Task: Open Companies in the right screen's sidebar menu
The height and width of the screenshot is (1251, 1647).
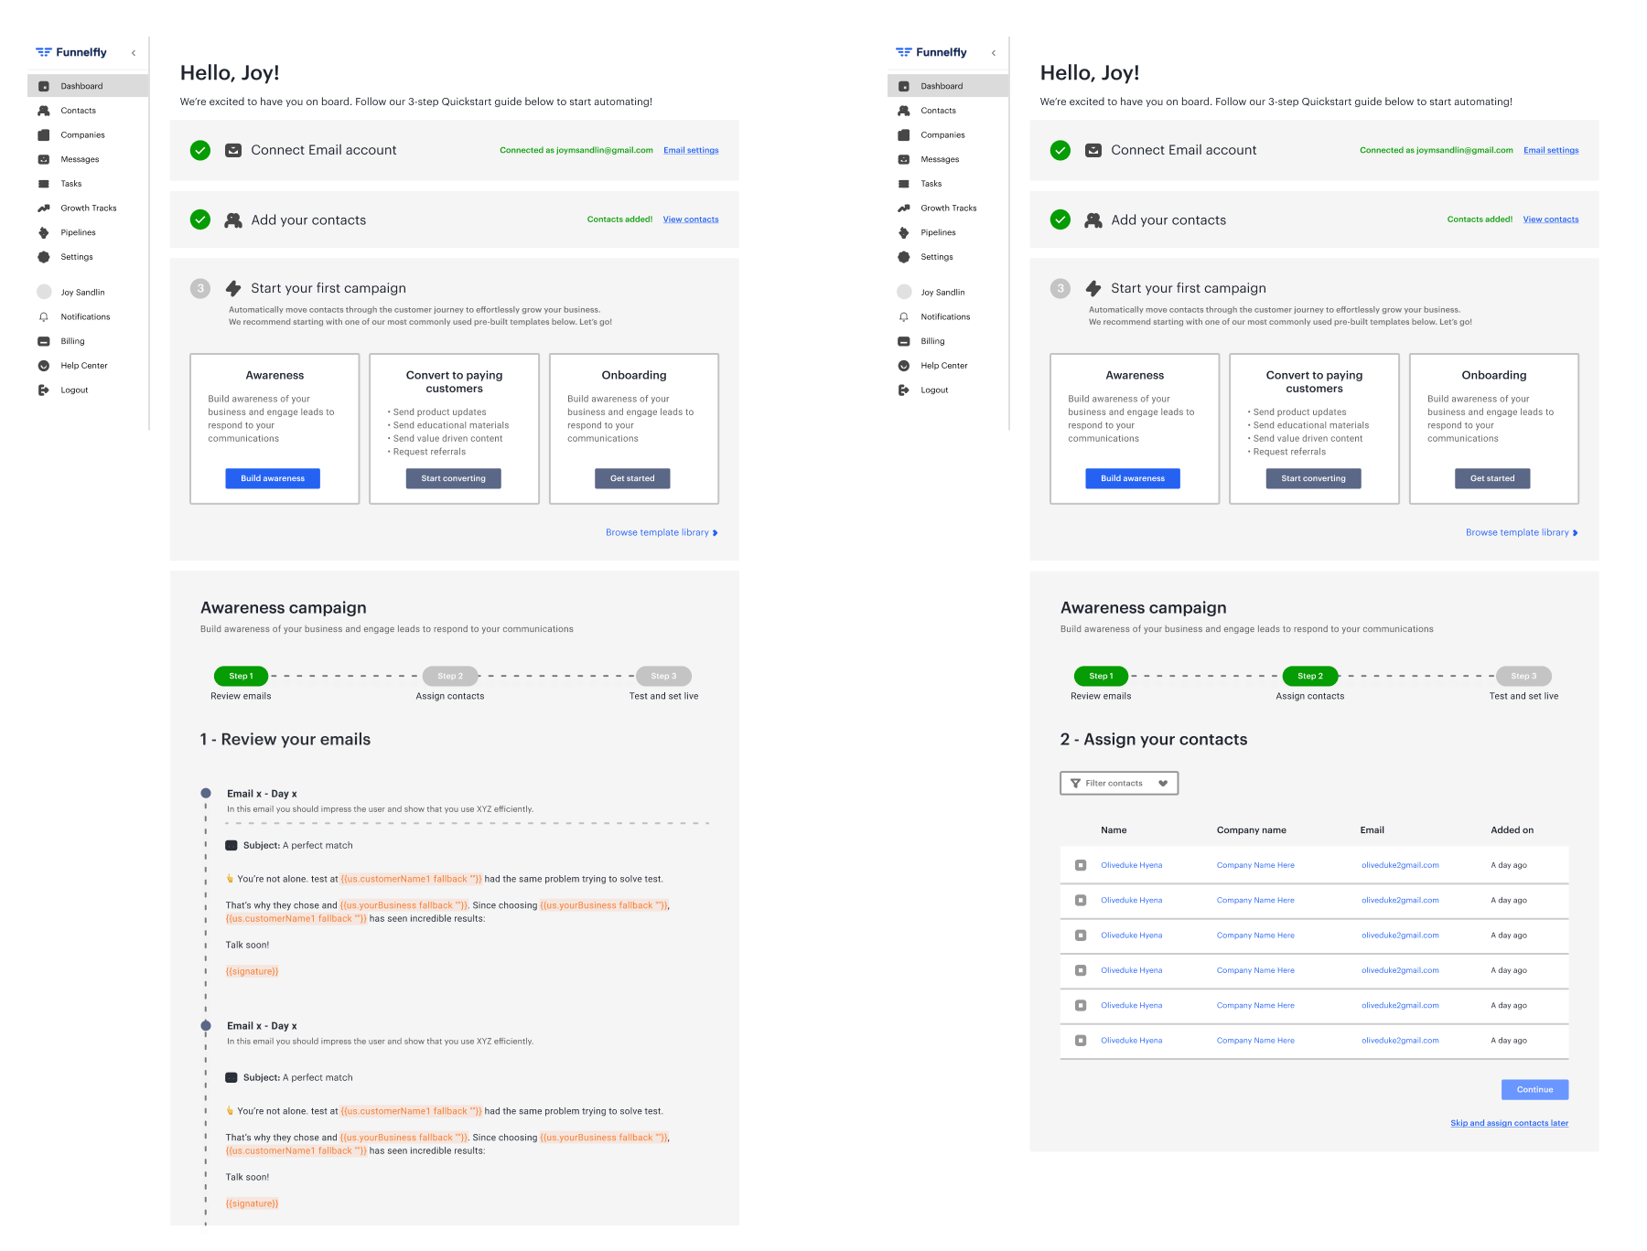Action: pyautogui.click(x=942, y=135)
